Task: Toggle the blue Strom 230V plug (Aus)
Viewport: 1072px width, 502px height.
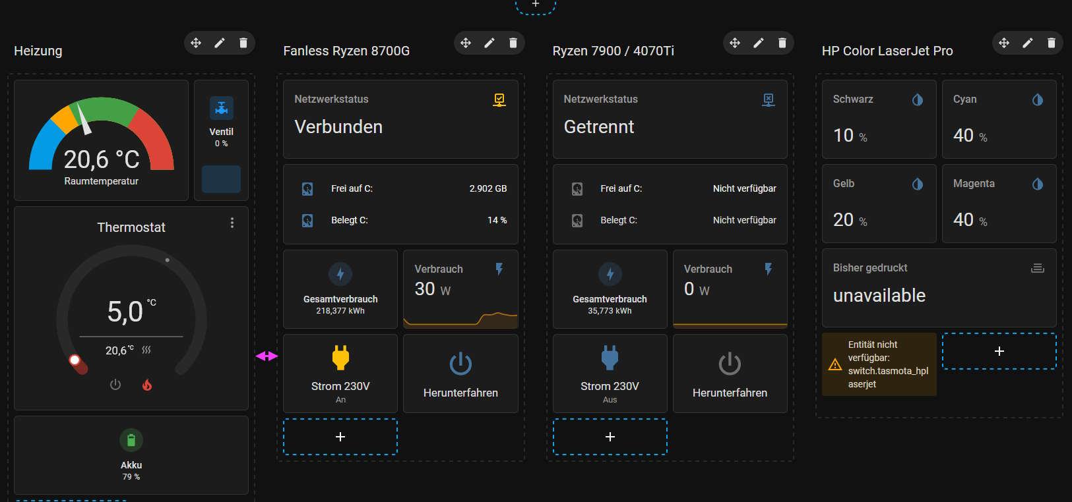Action: tap(610, 358)
